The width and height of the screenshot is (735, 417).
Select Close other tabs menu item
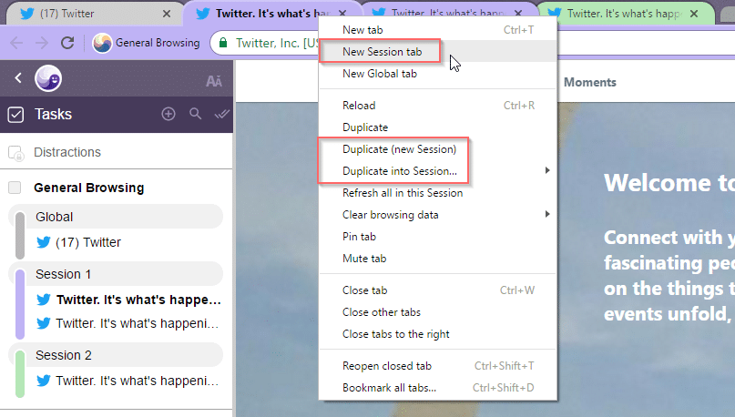[x=438, y=312]
